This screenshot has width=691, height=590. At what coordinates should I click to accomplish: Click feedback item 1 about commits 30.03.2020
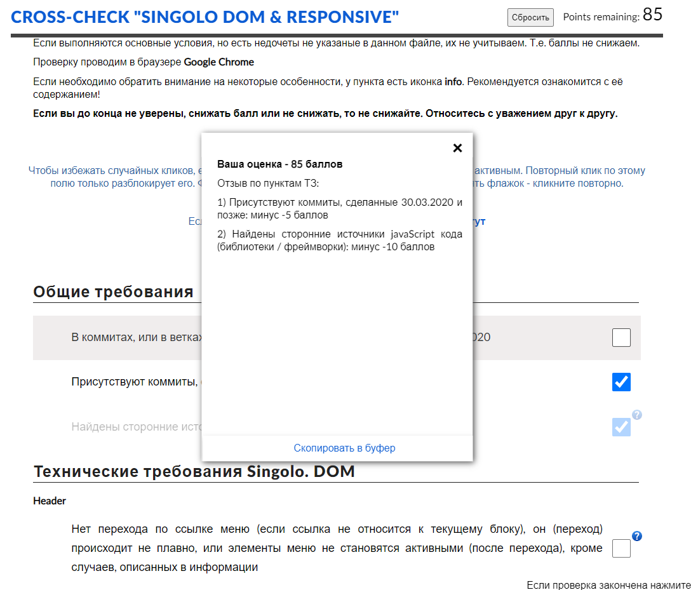[339, 208]
